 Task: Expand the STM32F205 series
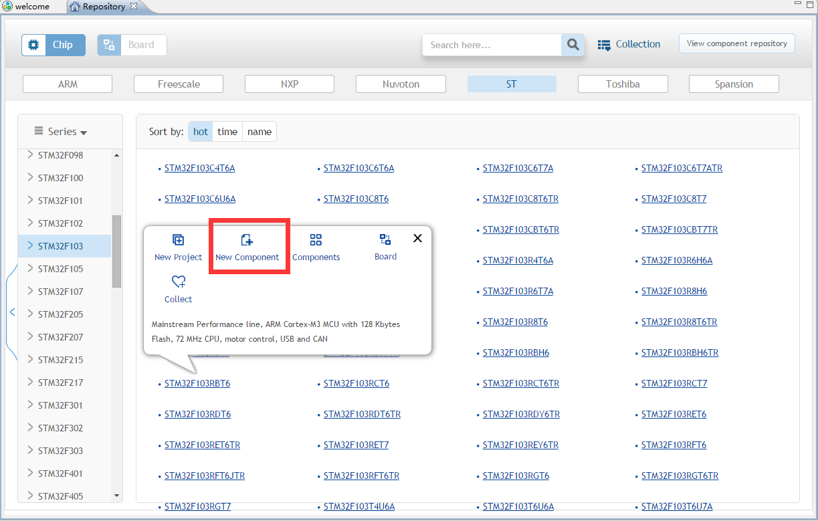pyautogui.click(x=30, y=314)
